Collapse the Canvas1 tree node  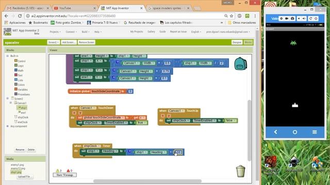[x=11, y=103]
